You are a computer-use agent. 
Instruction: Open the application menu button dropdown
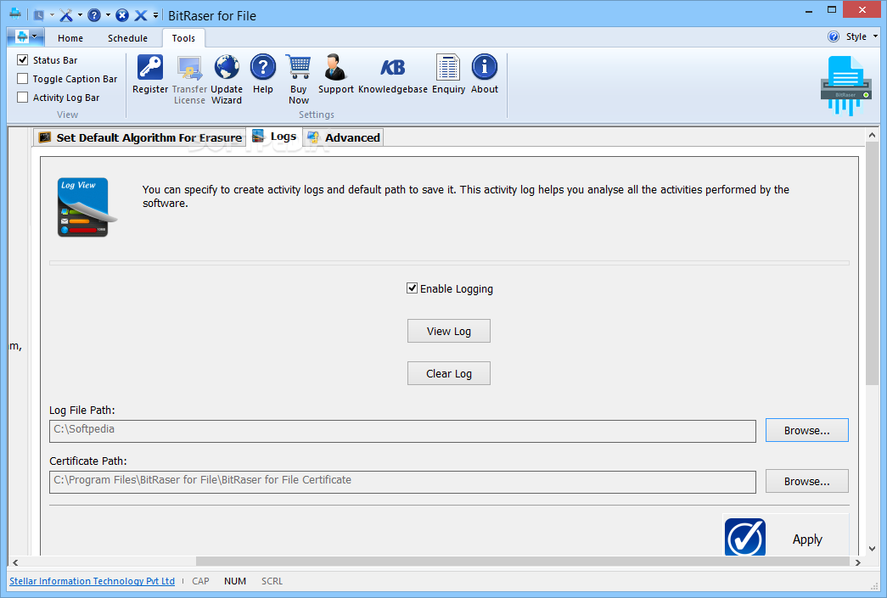coord(26,37)
